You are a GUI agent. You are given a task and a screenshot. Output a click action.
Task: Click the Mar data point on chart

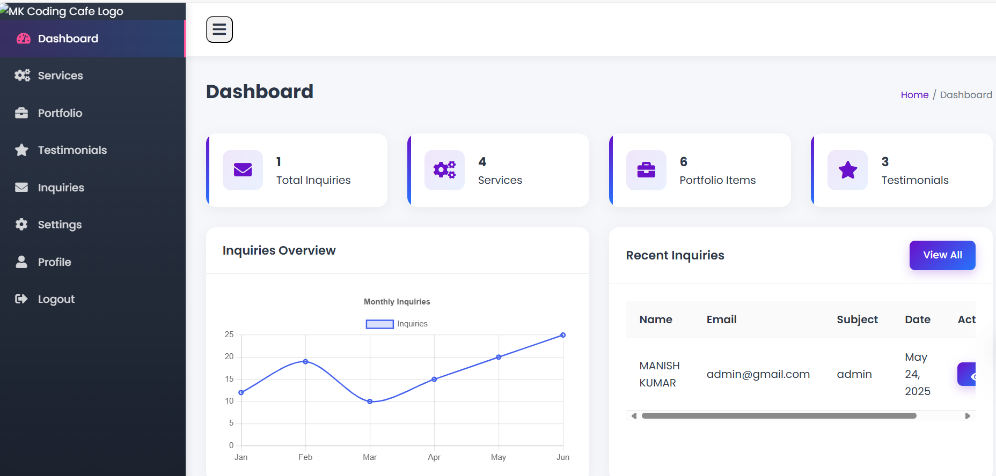pos(370,401)
